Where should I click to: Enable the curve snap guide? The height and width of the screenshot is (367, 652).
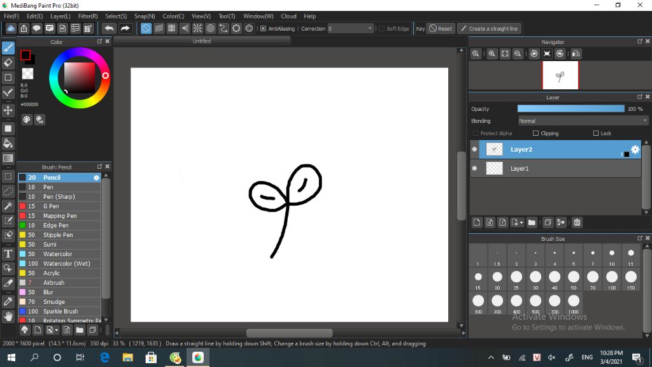(x=223, y=28)
